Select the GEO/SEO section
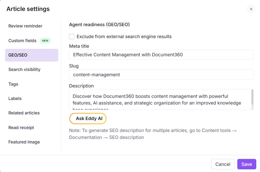 [32, 55]
